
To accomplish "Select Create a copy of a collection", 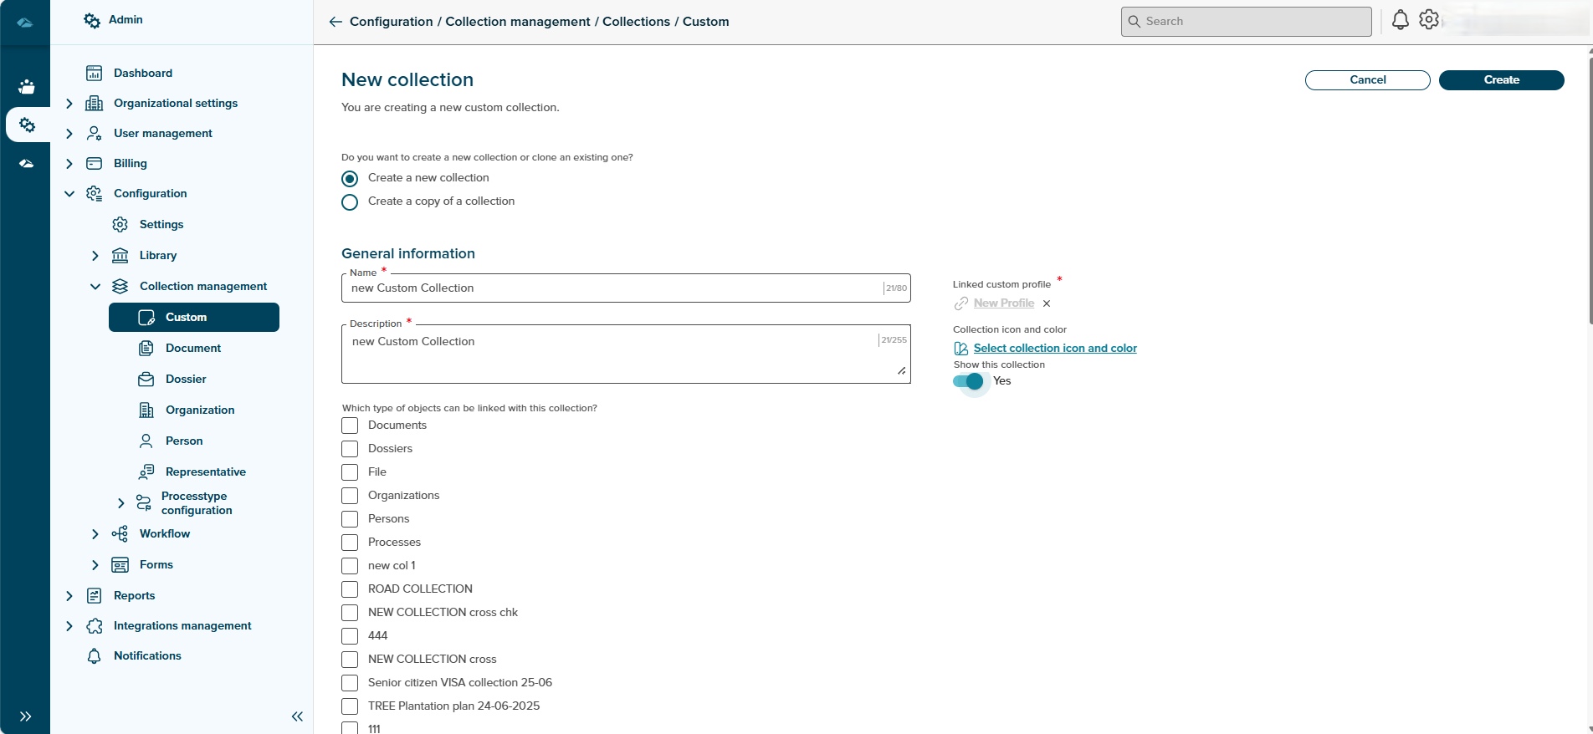I will (x=350, y=202).
